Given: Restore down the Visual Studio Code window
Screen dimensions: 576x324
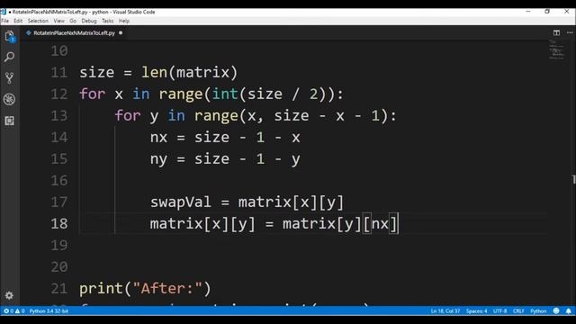Looking at the screenshot, I should pos(547,12).
